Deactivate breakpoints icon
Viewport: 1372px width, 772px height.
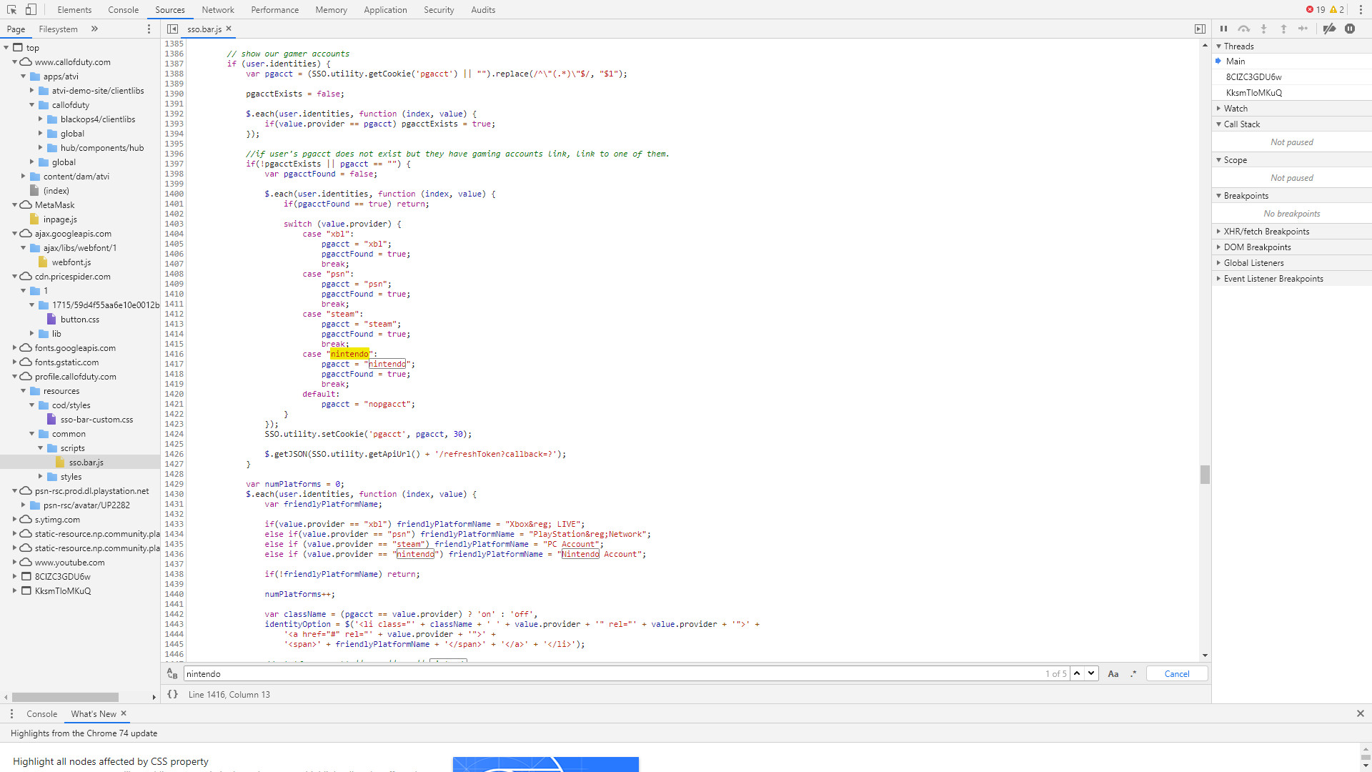pos(1329,29)
